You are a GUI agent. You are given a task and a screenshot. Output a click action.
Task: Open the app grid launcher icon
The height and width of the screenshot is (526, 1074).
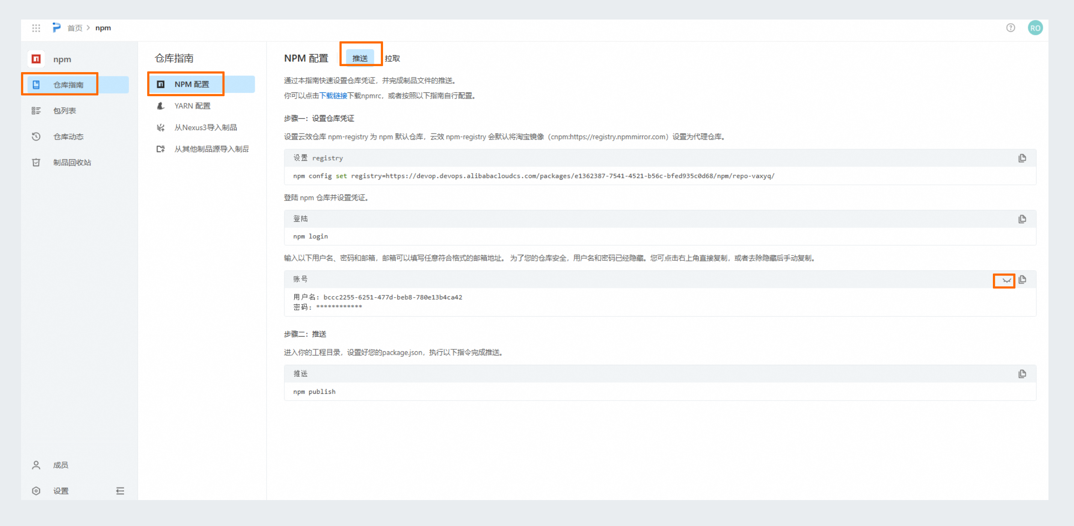(x=36, y=28)
